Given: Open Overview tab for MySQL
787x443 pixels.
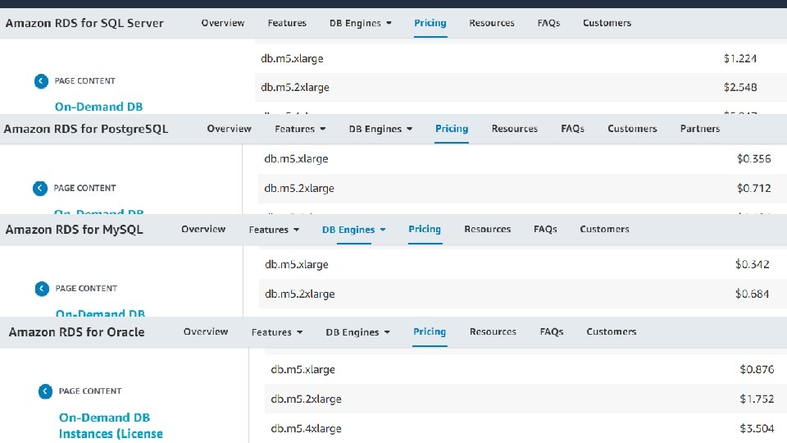Looking at the screenshot, I should point(203,230).
